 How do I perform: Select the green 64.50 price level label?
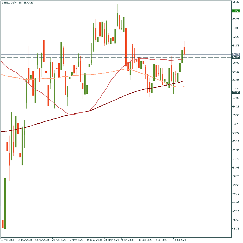pyautogui.click(x=236, y=11)
